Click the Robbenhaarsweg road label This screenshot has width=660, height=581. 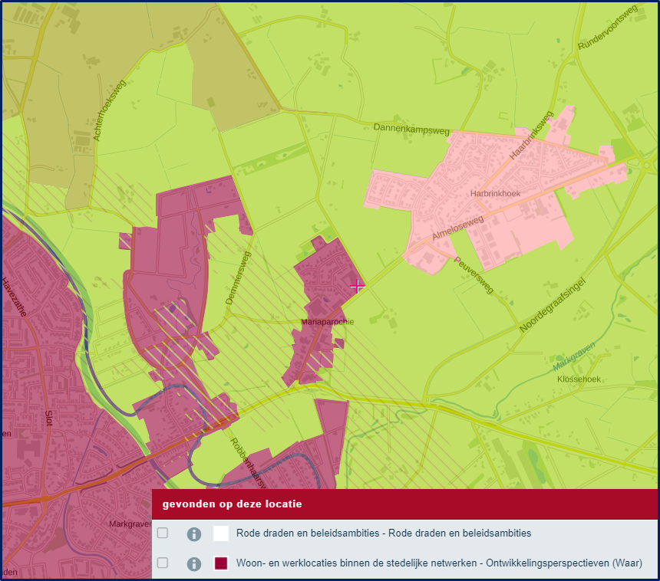(249, 463)
